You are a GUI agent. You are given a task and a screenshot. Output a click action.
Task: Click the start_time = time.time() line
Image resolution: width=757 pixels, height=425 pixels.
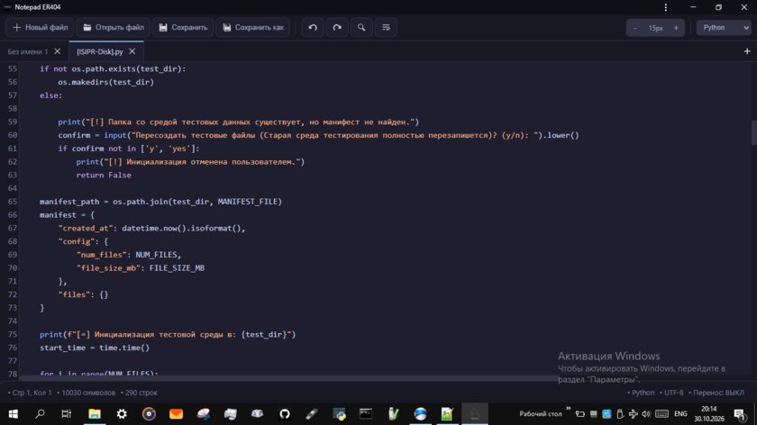(95, 348)
